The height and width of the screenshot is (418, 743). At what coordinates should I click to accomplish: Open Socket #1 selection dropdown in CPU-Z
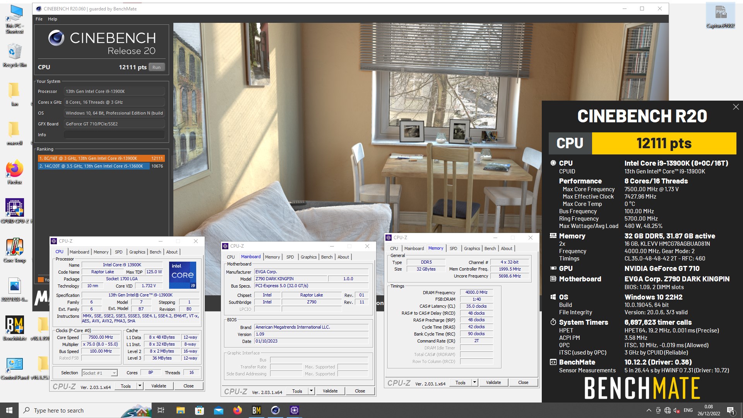(114, 373)
